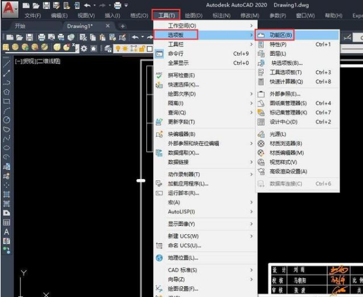Open the Draw (绘图) menu
Image resolution: width=363 pixels, height=297 pixels.
click(x=193, y=15)
